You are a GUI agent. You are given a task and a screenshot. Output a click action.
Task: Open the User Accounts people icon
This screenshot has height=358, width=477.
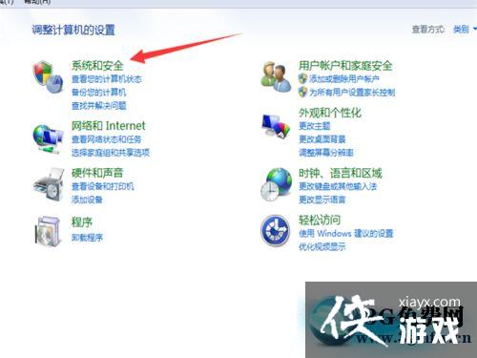(x=276, y=76)
